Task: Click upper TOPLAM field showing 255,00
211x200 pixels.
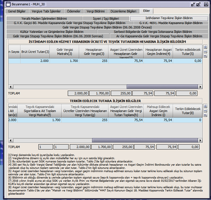Action: (121, 93)
